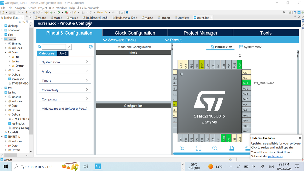This screenshot has height=171, width=304.
Task: Click the green Debug bug toolbar icon
Action: (x=51, y=12)
